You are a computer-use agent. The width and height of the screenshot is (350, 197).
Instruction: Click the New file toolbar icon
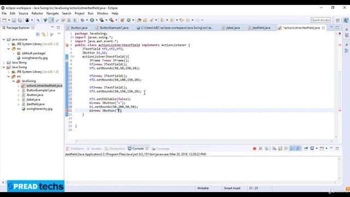[x=4, y=20]
